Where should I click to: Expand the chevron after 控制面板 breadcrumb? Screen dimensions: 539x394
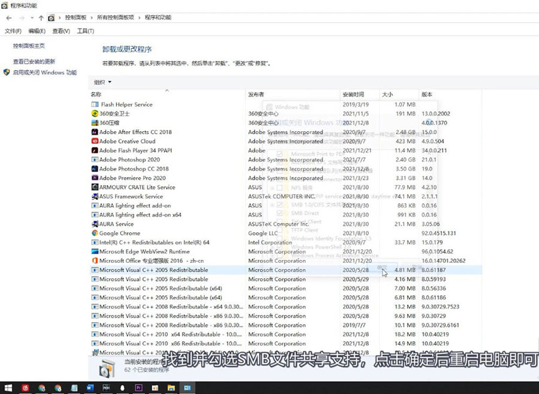92,17
